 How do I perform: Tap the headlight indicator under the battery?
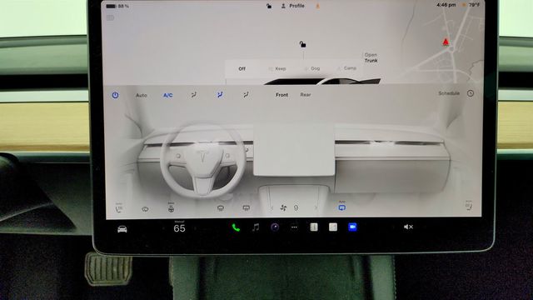click(110, 17)
